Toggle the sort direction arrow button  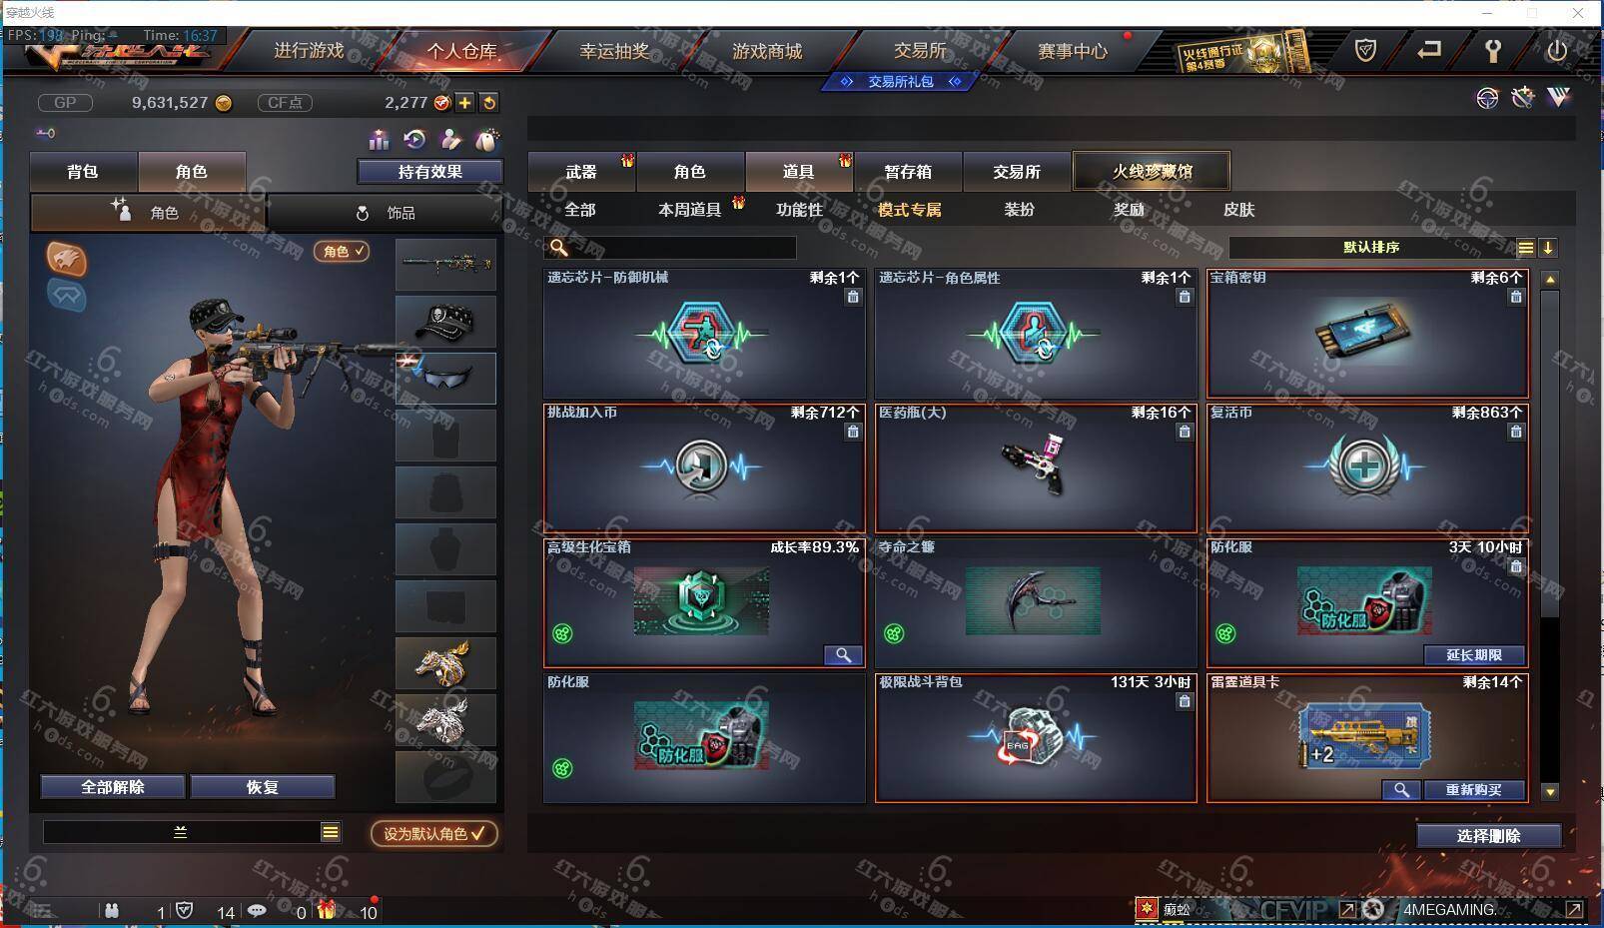1548,248
